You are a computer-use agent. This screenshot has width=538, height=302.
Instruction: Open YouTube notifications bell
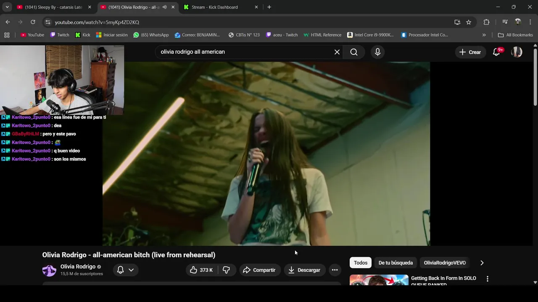point(496,52)
